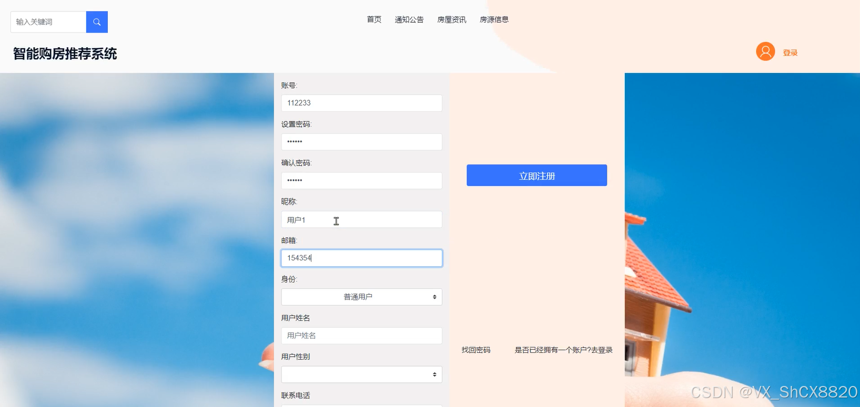The width and height of the screenshot is (860, 407).
Task: Click the 登录 link
Action: 790,53
